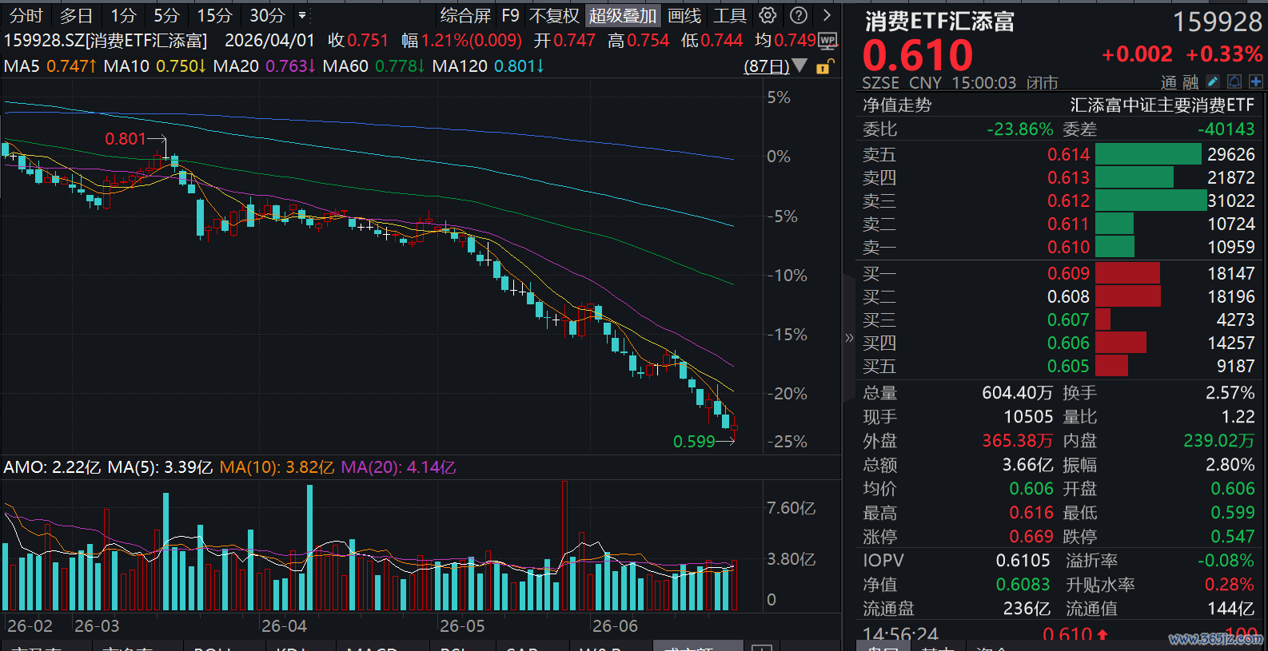Image resolution: width=1268 pixels, height=651 pixels.
Task: Click the 87日 date range link
Action: (767, 66)
